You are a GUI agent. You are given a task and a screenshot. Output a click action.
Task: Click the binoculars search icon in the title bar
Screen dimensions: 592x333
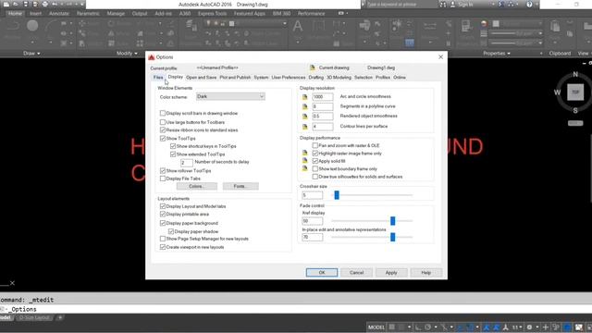point(443,5)
